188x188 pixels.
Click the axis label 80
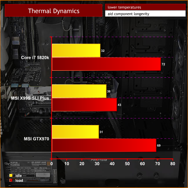click(173, 164)
